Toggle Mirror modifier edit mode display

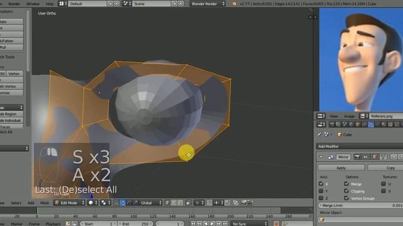(375, 157)
